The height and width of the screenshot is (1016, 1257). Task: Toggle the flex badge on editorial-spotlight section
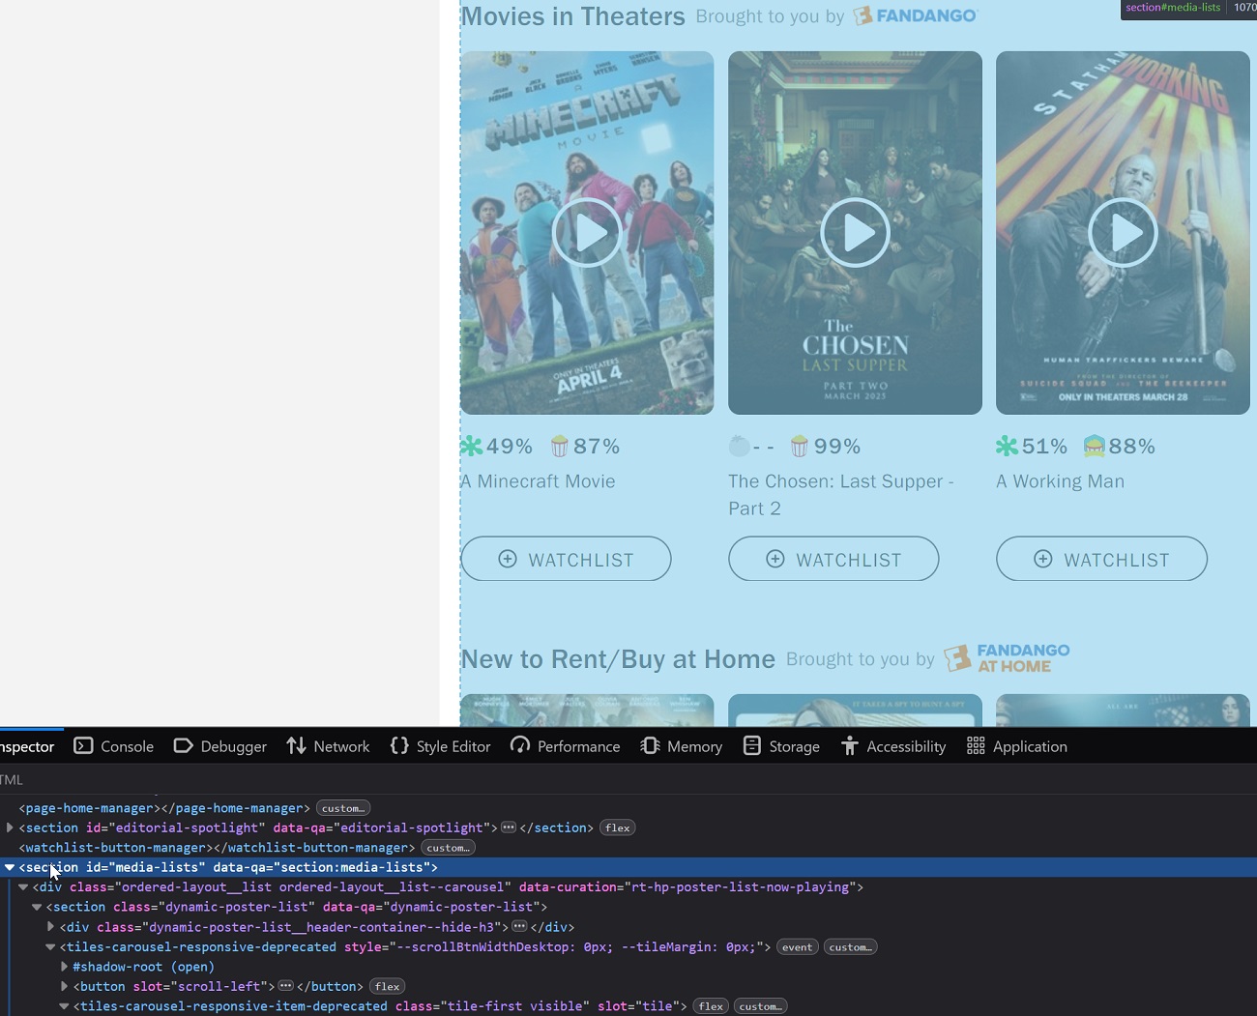617,827
